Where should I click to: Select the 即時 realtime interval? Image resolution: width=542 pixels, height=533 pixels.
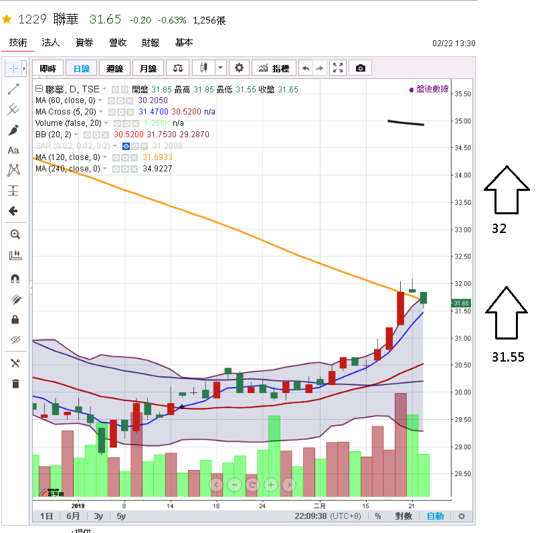pos(48,68)
